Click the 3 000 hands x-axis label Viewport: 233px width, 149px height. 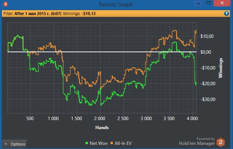146,119
